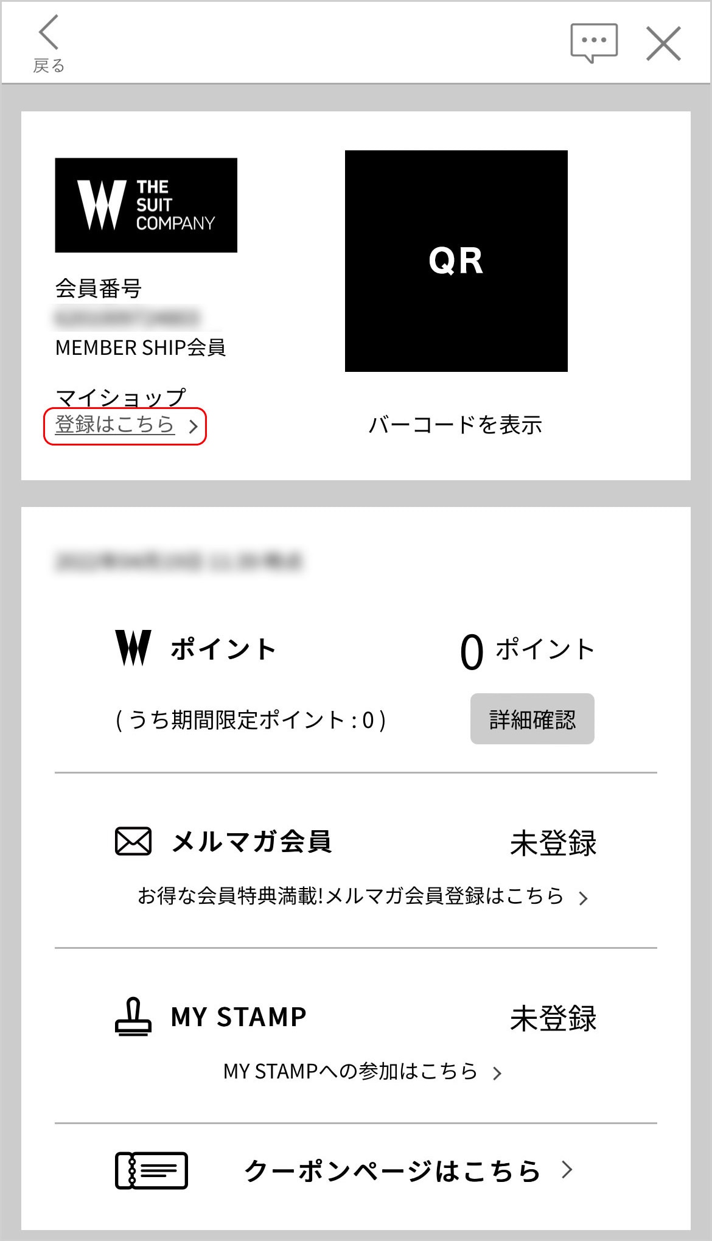Open the chat speech bubble icon
Viewport: 712px width, 1241px height.
(594, 43)
